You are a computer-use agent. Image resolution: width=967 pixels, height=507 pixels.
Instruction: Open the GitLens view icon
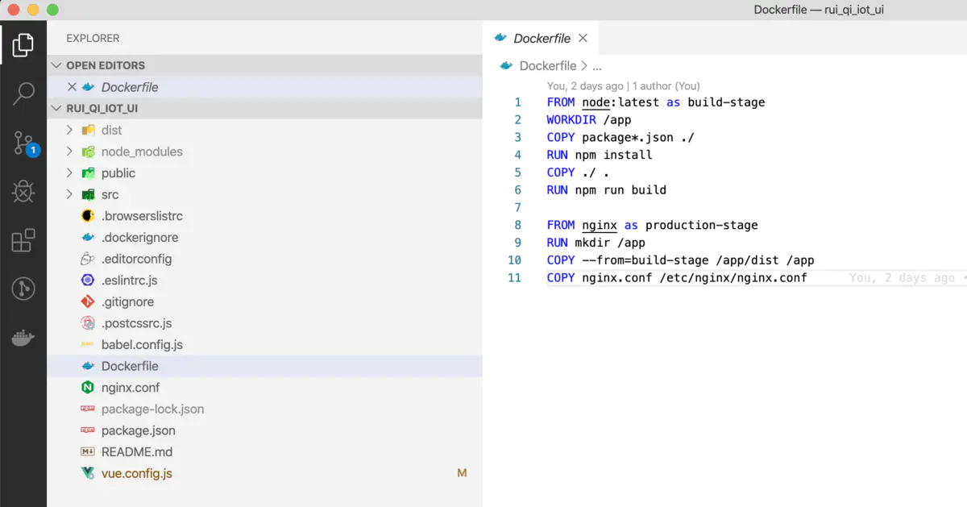[x=23, y=289]
